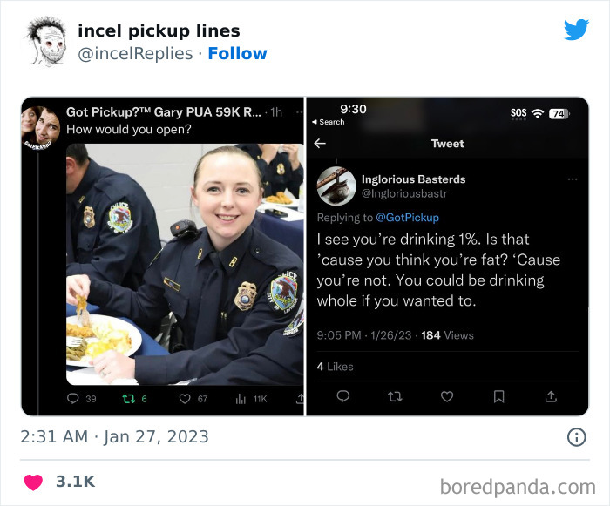Viewport: 610px width, 506px height.
Task: Toggle the like heart showing 67
Action: point(184,399)
